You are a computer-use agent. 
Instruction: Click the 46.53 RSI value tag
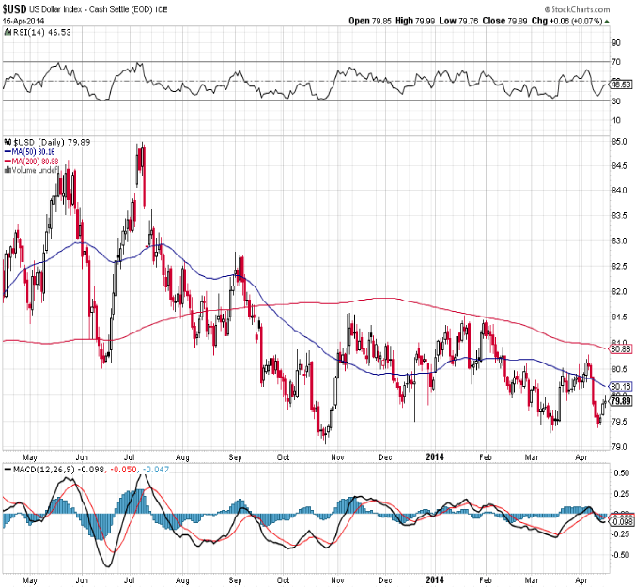click(x=618, y=85)
